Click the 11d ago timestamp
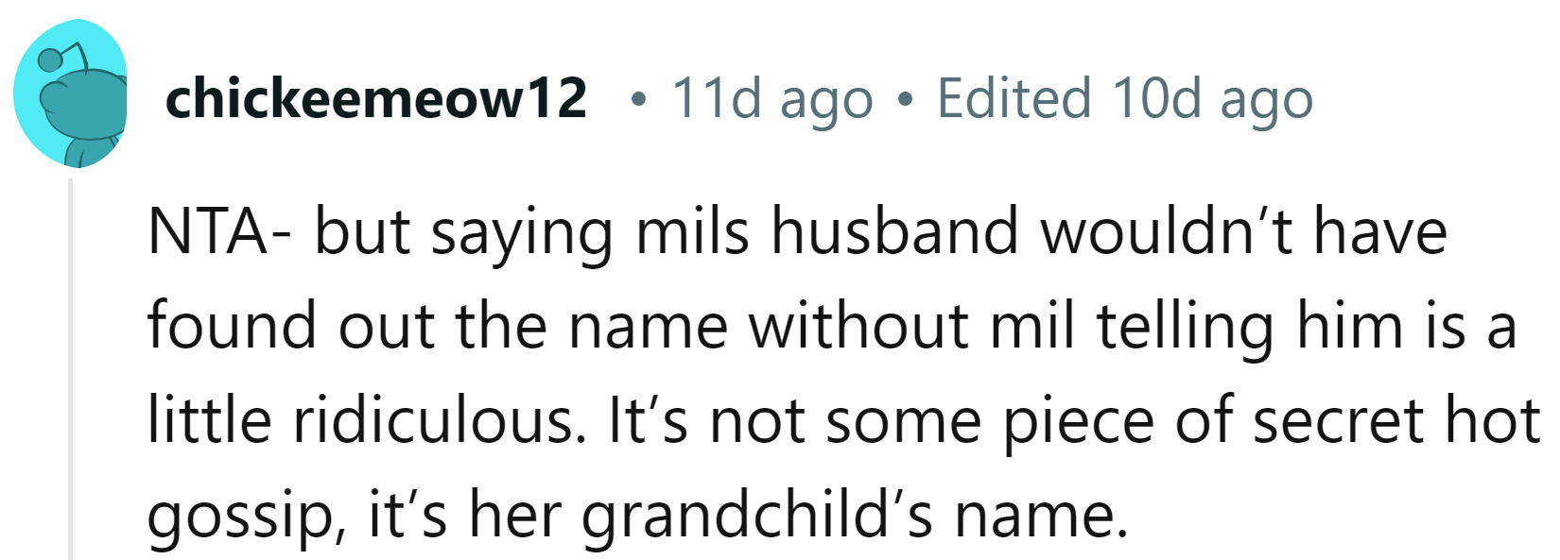 click(x=771, y=98)
